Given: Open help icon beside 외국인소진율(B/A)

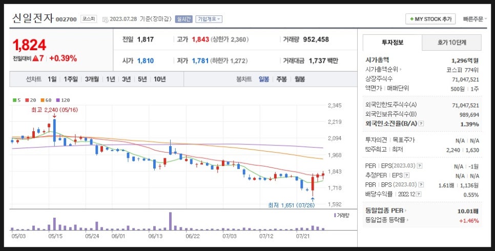Looking at the screenshot, I should point(421,124).
